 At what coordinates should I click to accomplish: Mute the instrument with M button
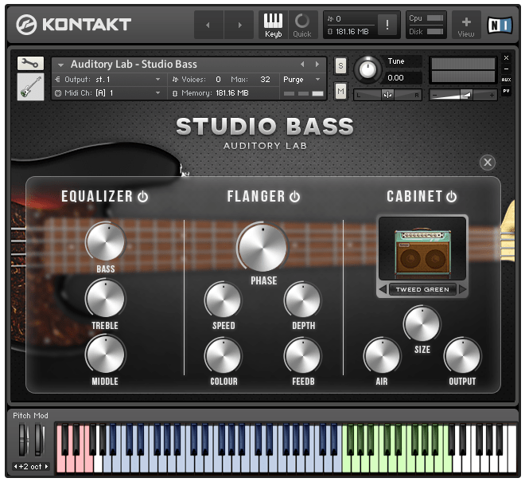tap(340, 92)
